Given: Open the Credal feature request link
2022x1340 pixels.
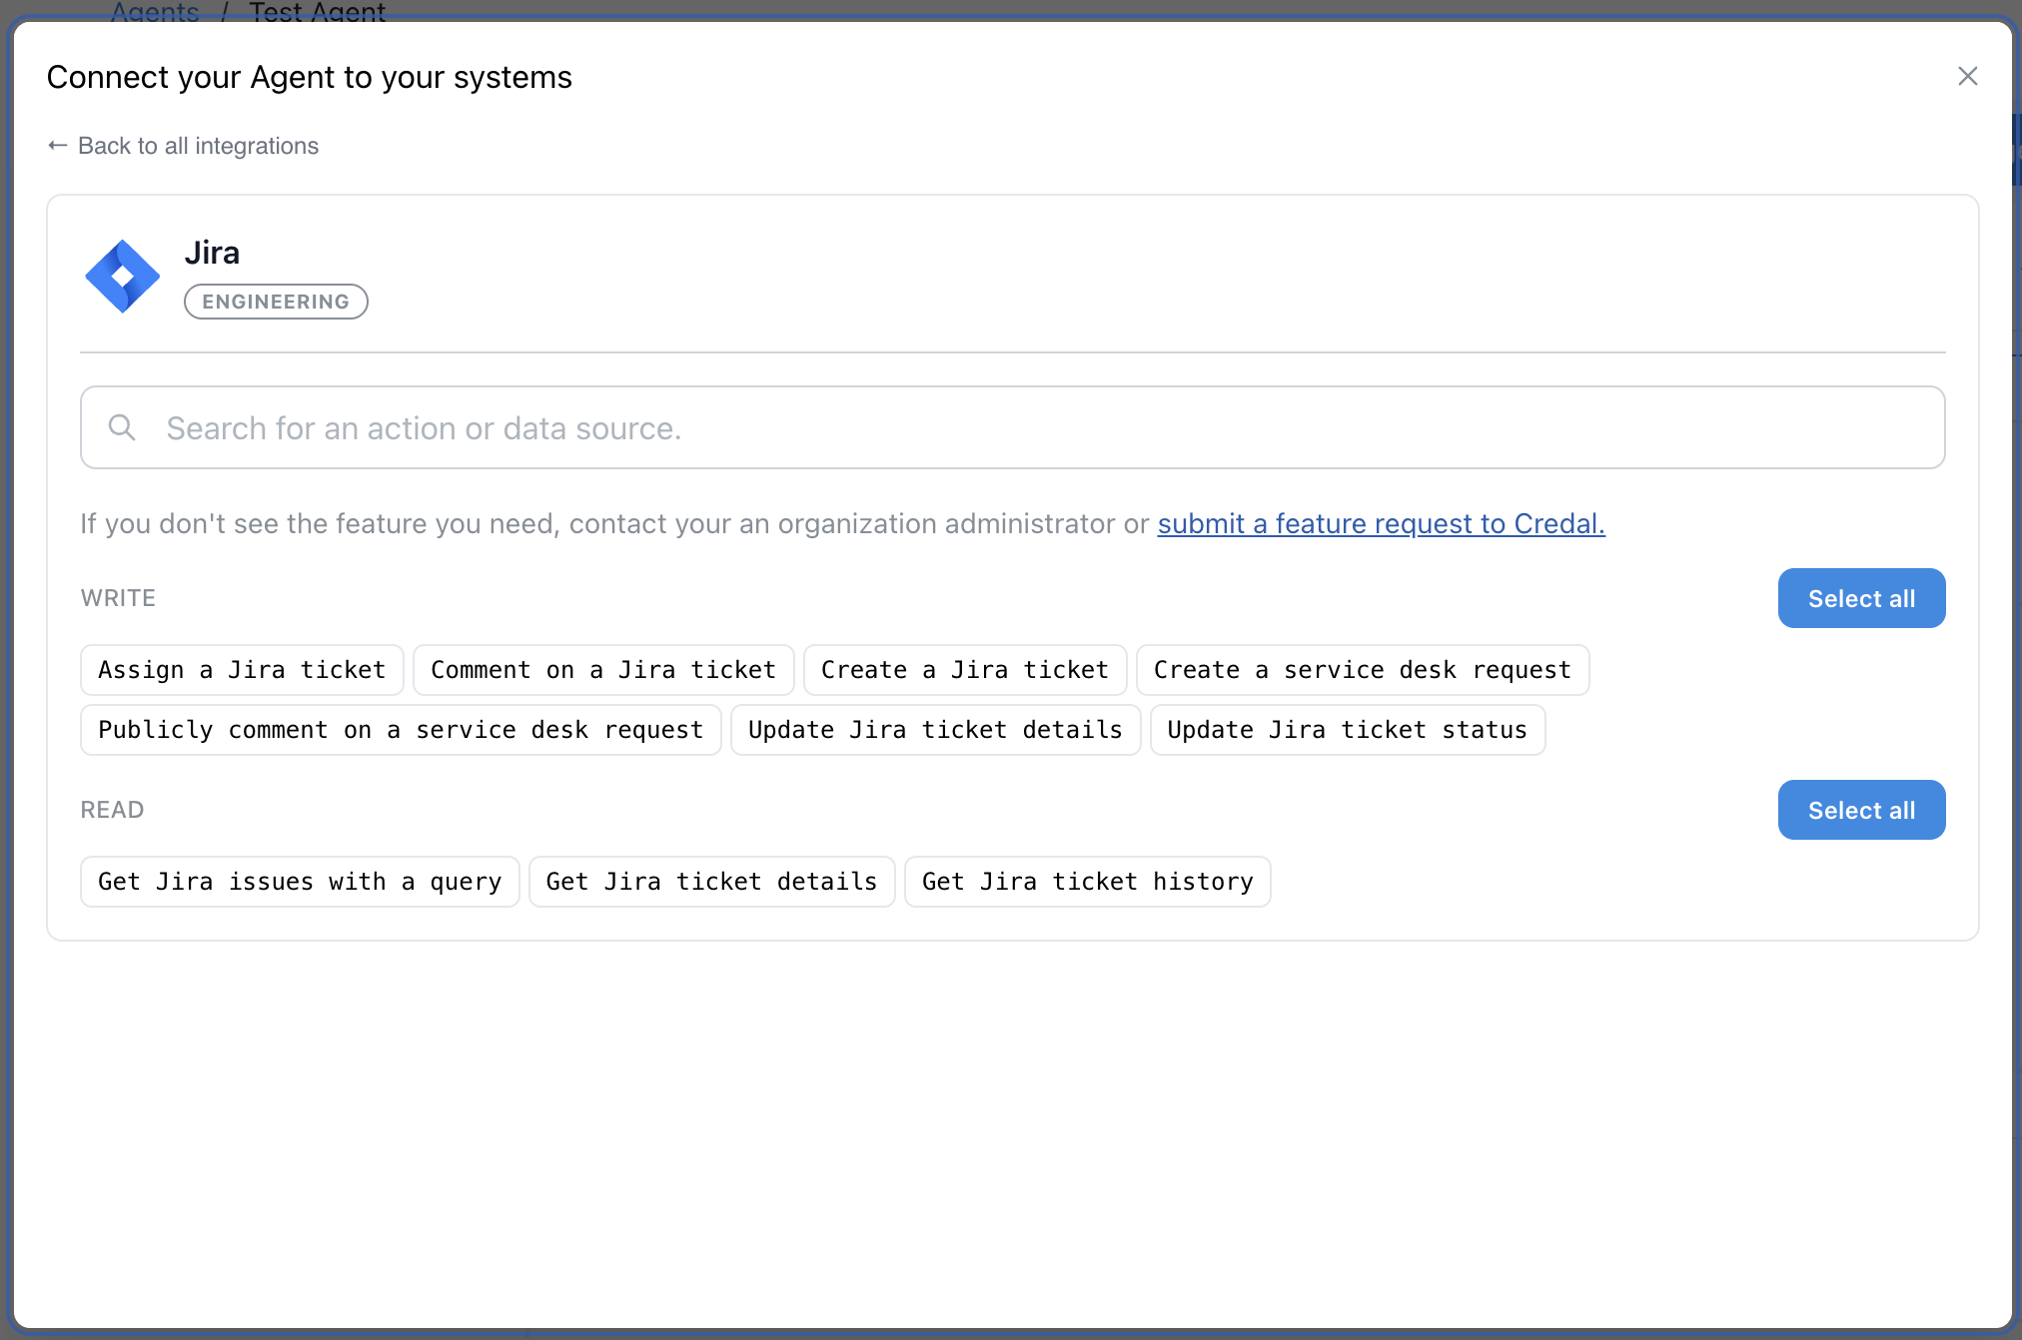Looking at the screenshot, I should pyautogui.click(x=1381, y=524).
